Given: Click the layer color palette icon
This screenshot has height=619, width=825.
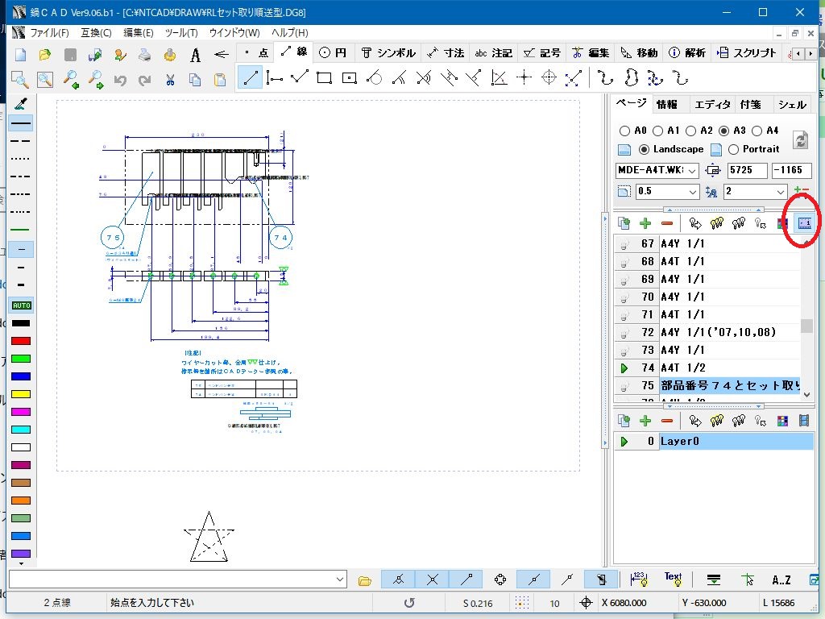Looking at the screenshot, I should pos(782,421).
